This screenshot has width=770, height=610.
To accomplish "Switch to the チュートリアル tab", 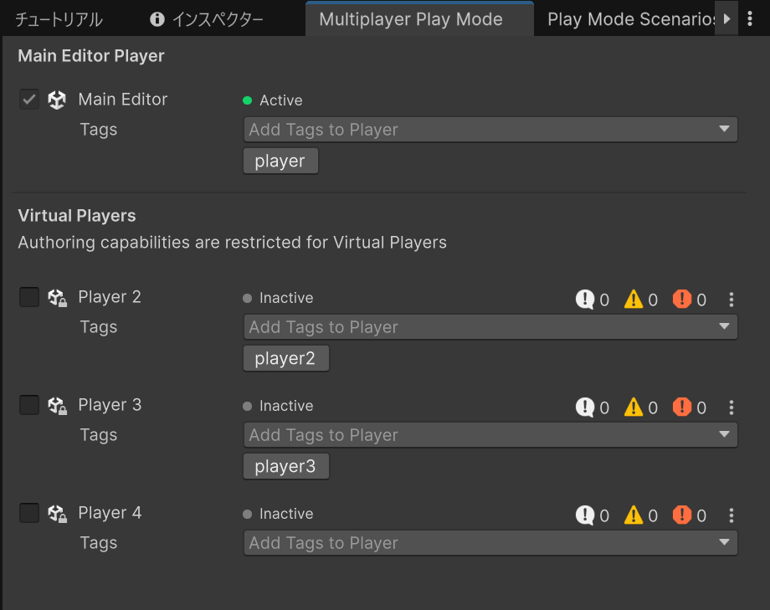I will pyautogui.click(x=59, y=19).
